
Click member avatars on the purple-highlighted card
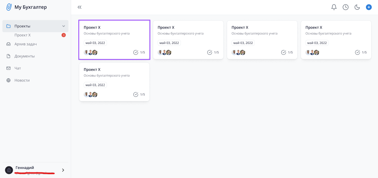[x=91, y=52]
